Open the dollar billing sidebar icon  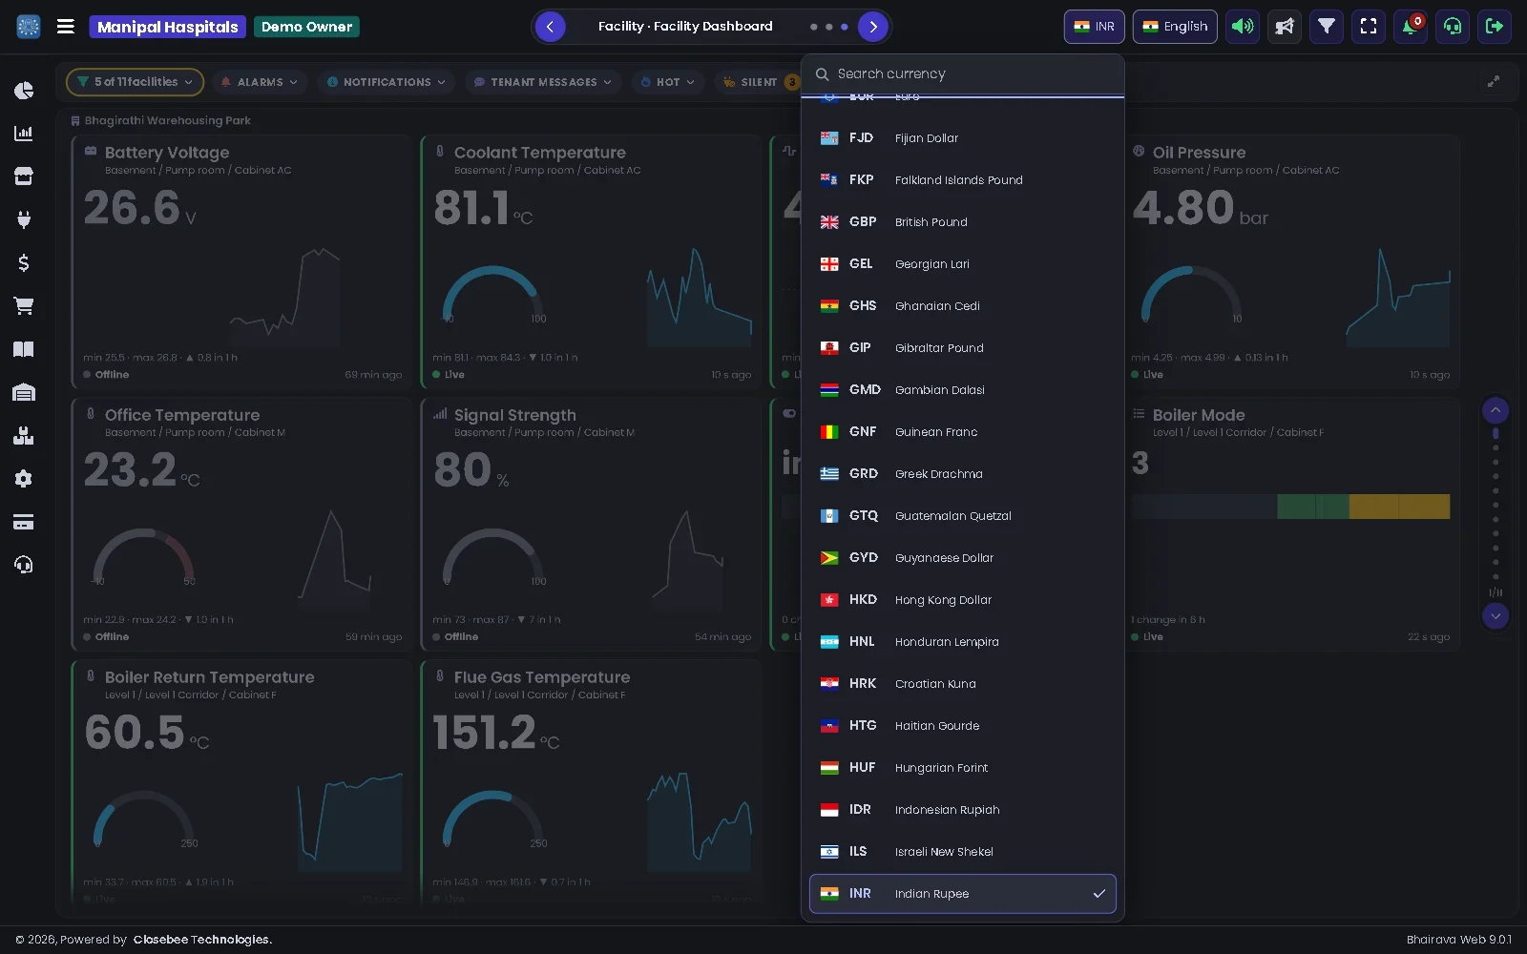[x=24, y=262]
